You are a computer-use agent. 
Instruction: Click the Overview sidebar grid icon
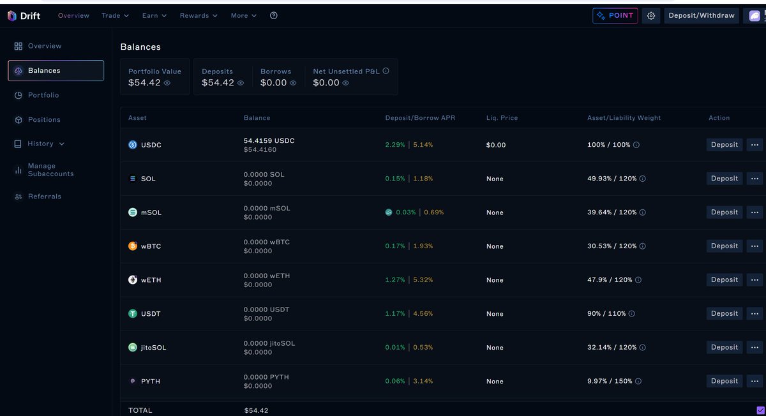[x=19, y=46]
